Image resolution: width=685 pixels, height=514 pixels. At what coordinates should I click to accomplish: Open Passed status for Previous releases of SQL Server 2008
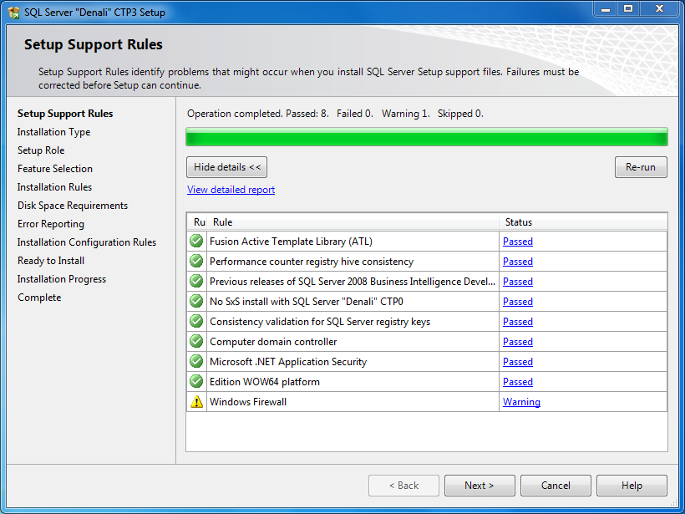[518, 282]
